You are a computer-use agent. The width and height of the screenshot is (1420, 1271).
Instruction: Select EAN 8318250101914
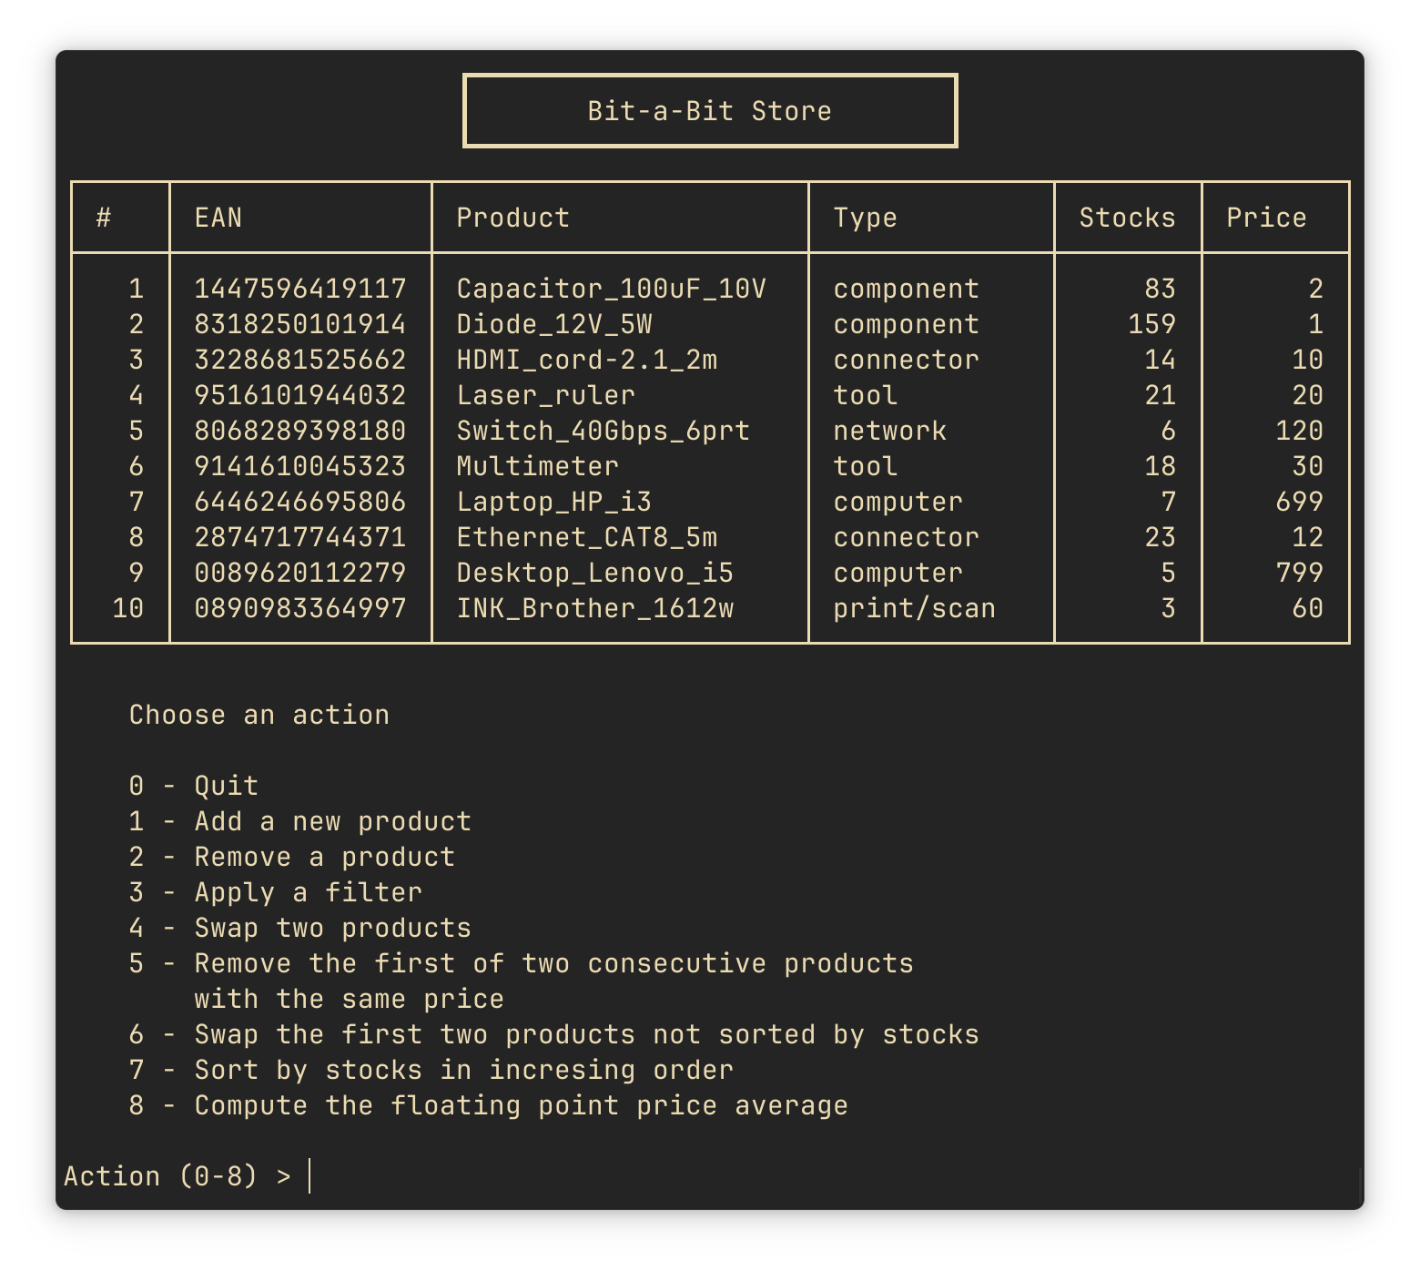point(300,324)
